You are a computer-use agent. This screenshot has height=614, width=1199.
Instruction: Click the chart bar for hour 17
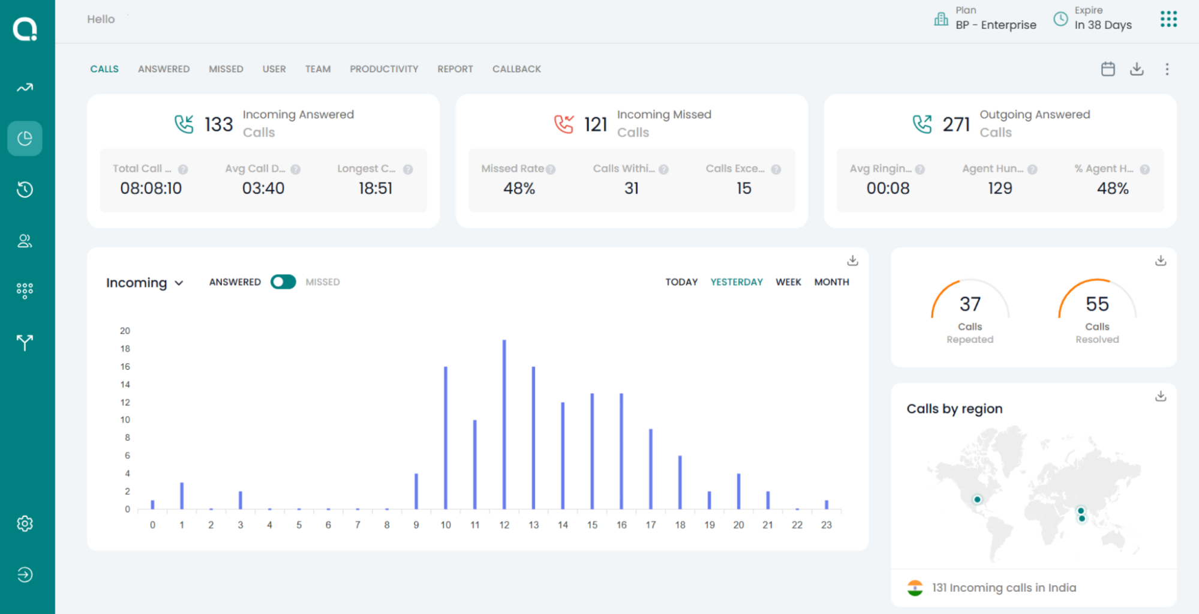(x=651, y=469)
